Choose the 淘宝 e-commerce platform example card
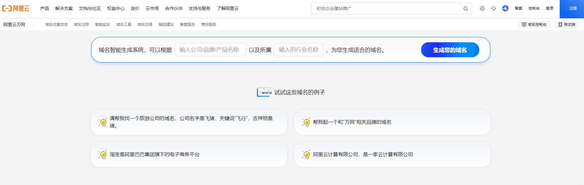The width and height of the screenshot is (584, 185). [x=189, y=155]
